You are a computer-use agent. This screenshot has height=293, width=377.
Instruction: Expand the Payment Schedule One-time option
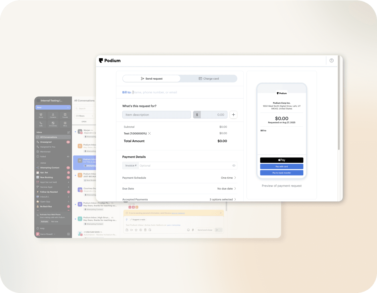click(228, 178)
